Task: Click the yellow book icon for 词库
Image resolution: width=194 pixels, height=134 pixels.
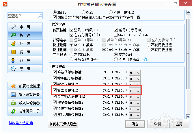Action: click(13, 52)
